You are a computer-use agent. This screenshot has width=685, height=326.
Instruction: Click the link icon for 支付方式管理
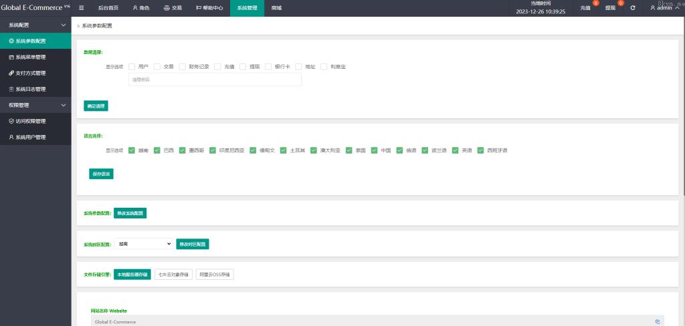(11, 73)
